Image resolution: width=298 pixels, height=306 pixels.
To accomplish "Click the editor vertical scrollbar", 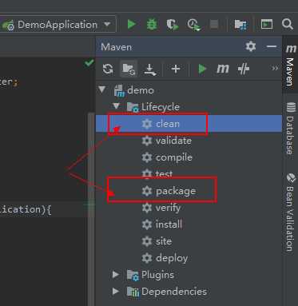I will coord(91,209).
